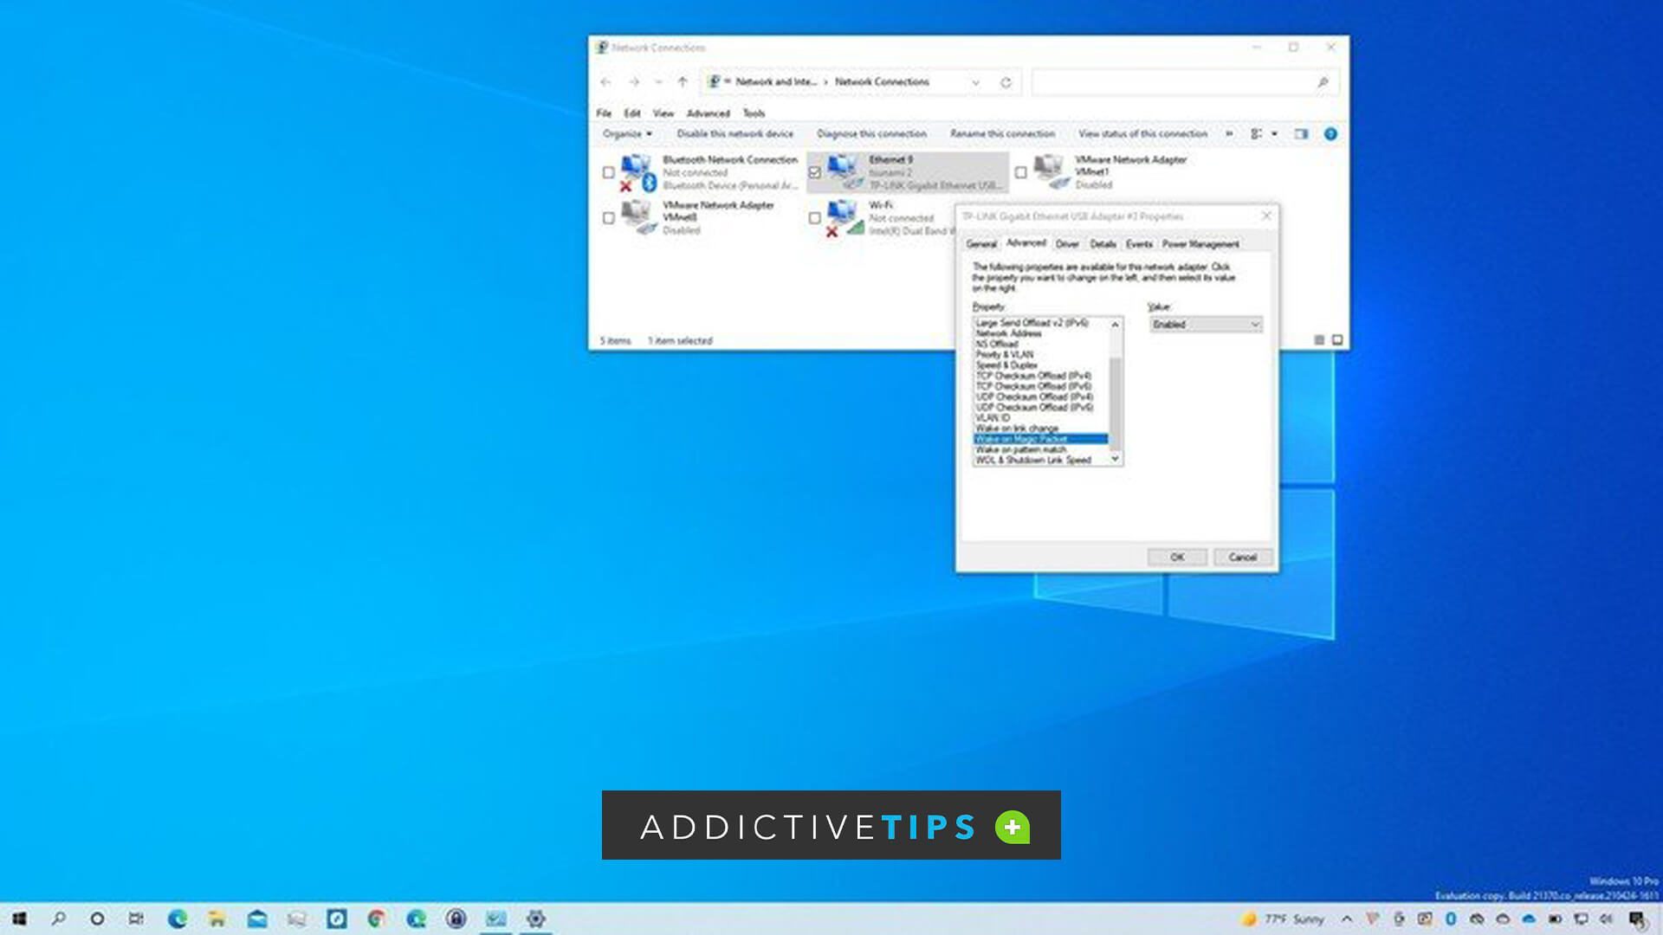Expand the Organize dropdown menu
The height and width of the screenshot is (935, 1663).
pos(627,133)
